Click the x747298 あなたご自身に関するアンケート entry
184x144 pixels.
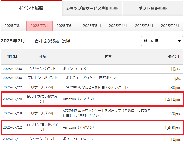point(95,87)
